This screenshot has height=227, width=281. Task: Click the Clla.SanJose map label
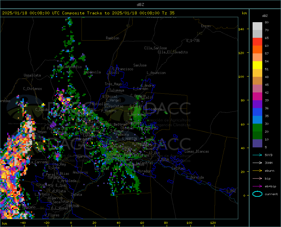pyautogui.click(x=155, y=48)
